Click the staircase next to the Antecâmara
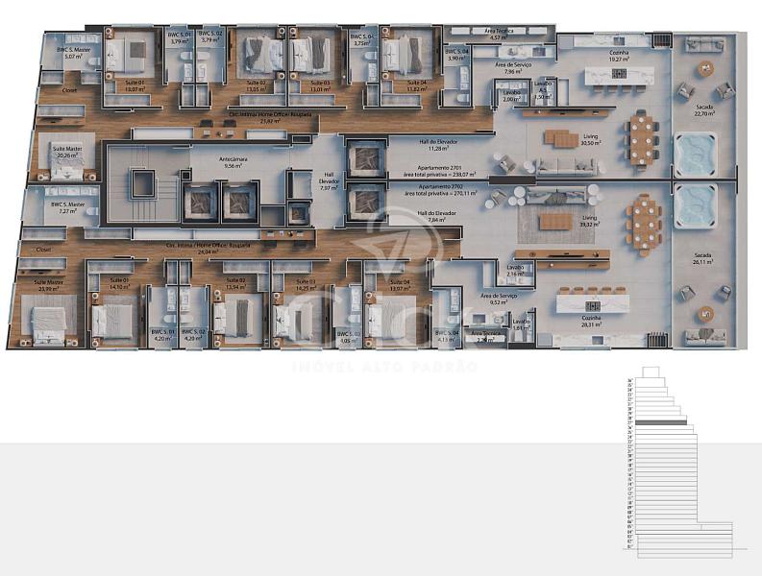 pyautogui.click(x=141, y=183)
